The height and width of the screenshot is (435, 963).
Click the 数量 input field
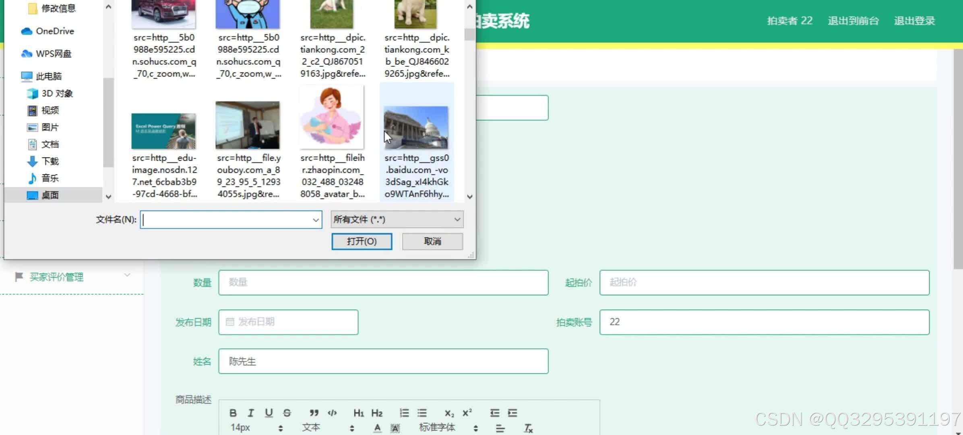[x=383, y=282]
